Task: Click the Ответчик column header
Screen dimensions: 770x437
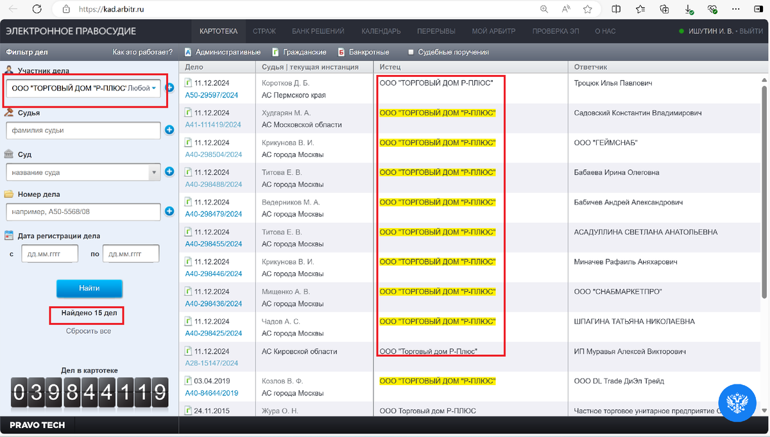Action: pyautogui.click(x=590, y=67)
